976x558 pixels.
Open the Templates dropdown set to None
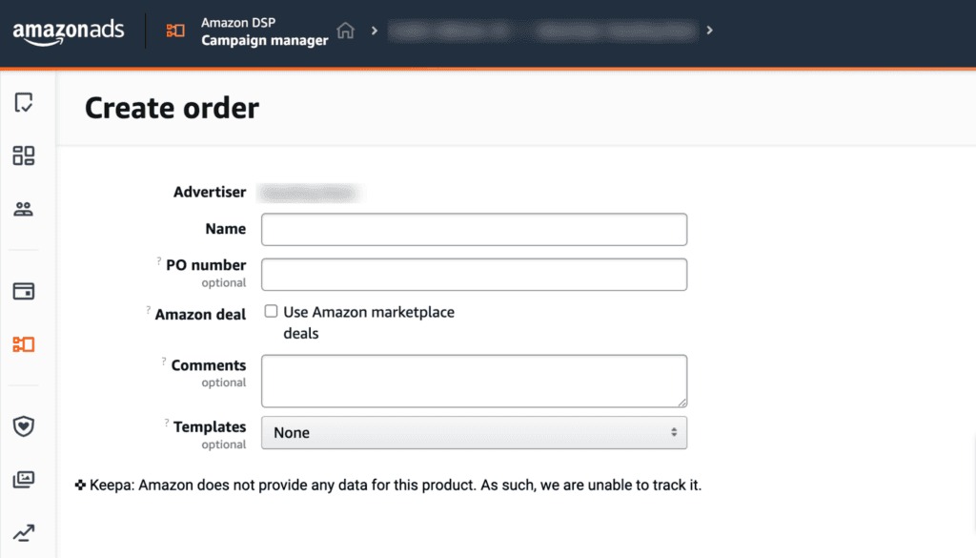pos(474,432)
